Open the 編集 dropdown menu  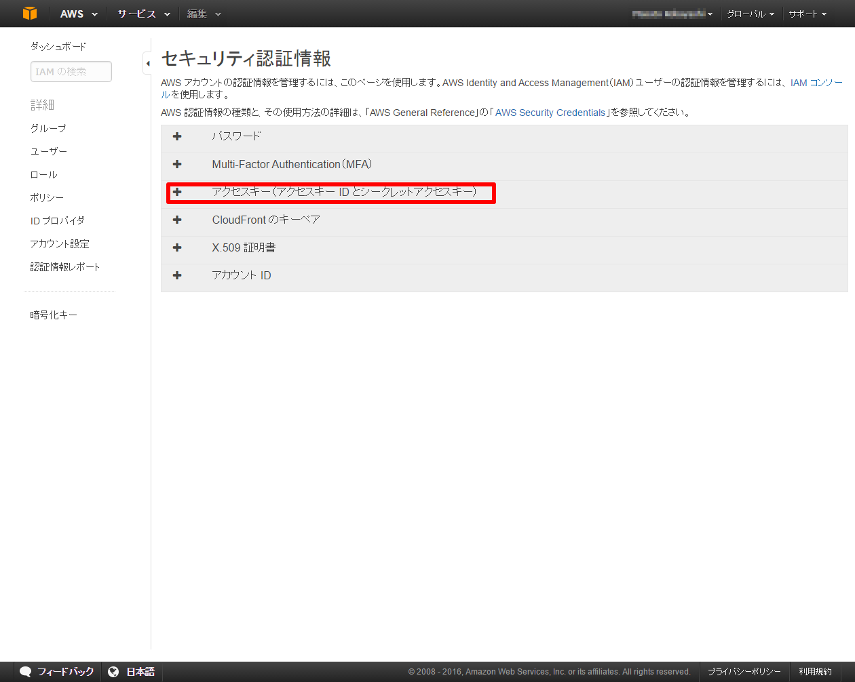click(x=204, y=14)
